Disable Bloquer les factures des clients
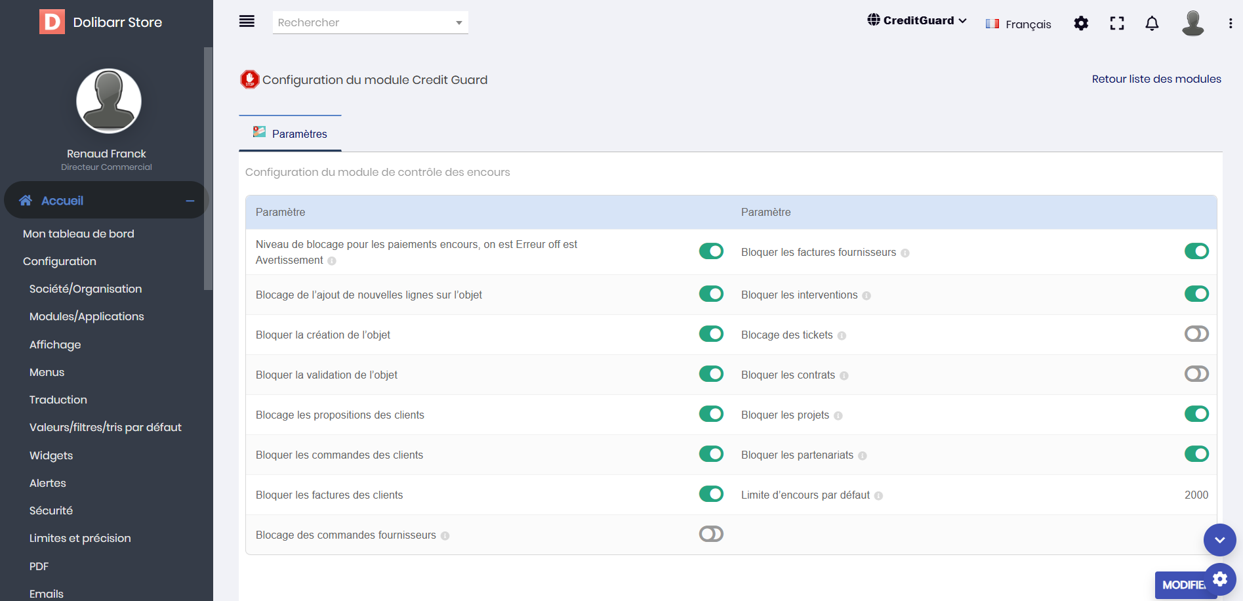This screenshot has height=601, width=1243. pyautogui.click(x=711, y=494)
